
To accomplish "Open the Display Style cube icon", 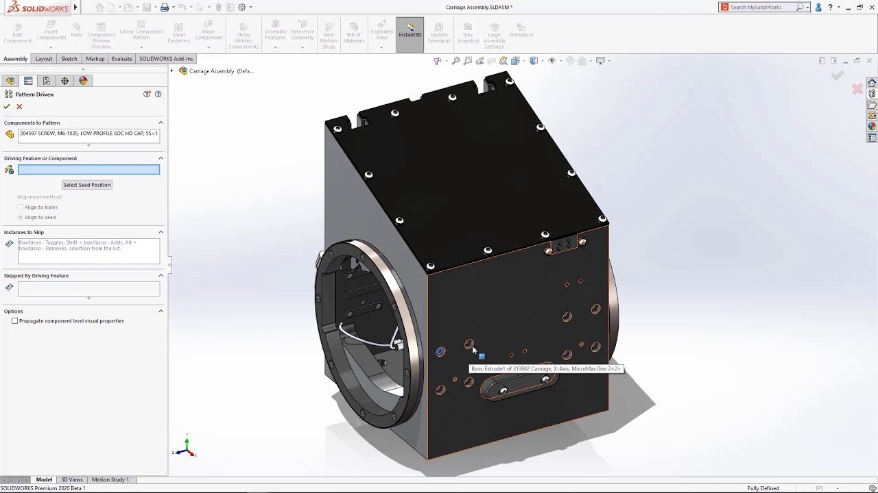I will (534, 61).
